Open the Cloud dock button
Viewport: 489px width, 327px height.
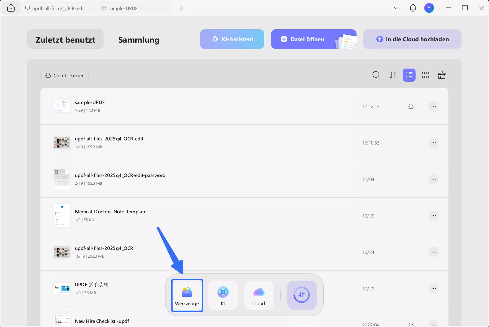[x=259, y=295]
